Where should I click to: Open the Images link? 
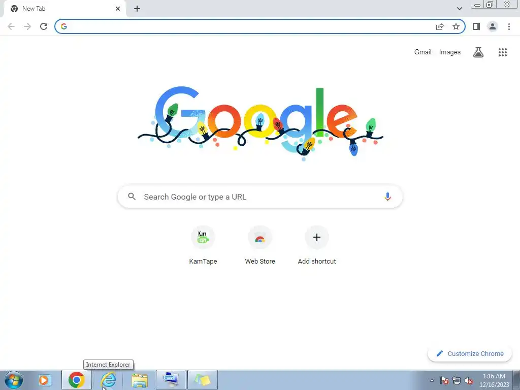450,52
